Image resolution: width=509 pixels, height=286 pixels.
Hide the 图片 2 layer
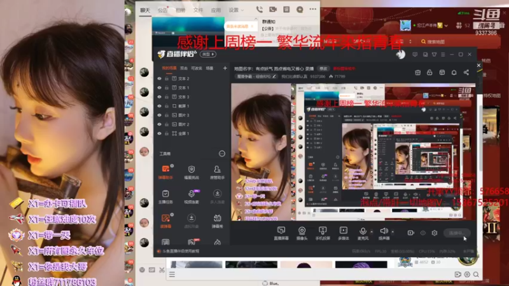point(160,124)
